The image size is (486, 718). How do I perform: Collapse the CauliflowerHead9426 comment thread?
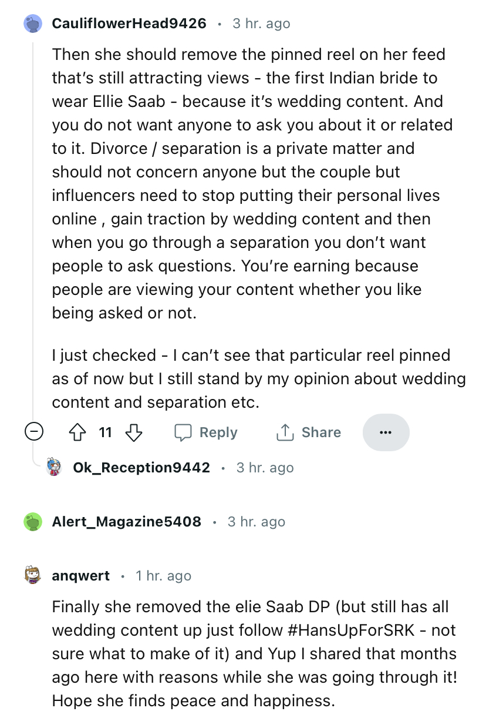click(x=34, y=433)
